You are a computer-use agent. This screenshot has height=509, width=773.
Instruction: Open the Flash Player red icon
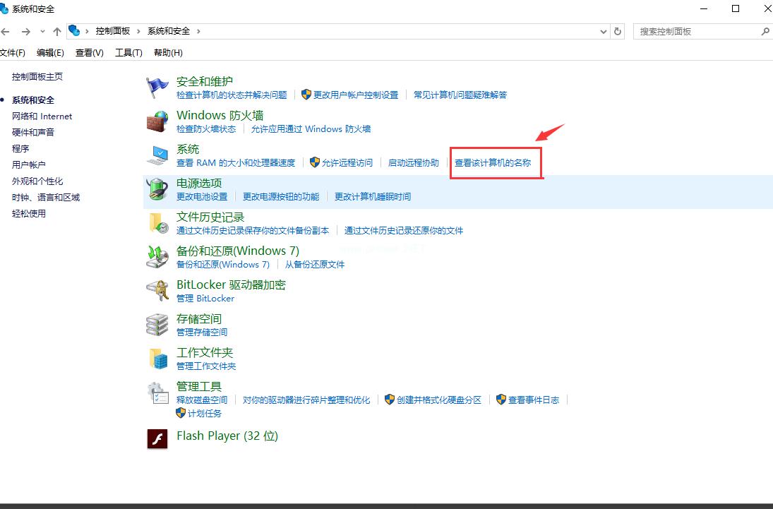(157, 438)
